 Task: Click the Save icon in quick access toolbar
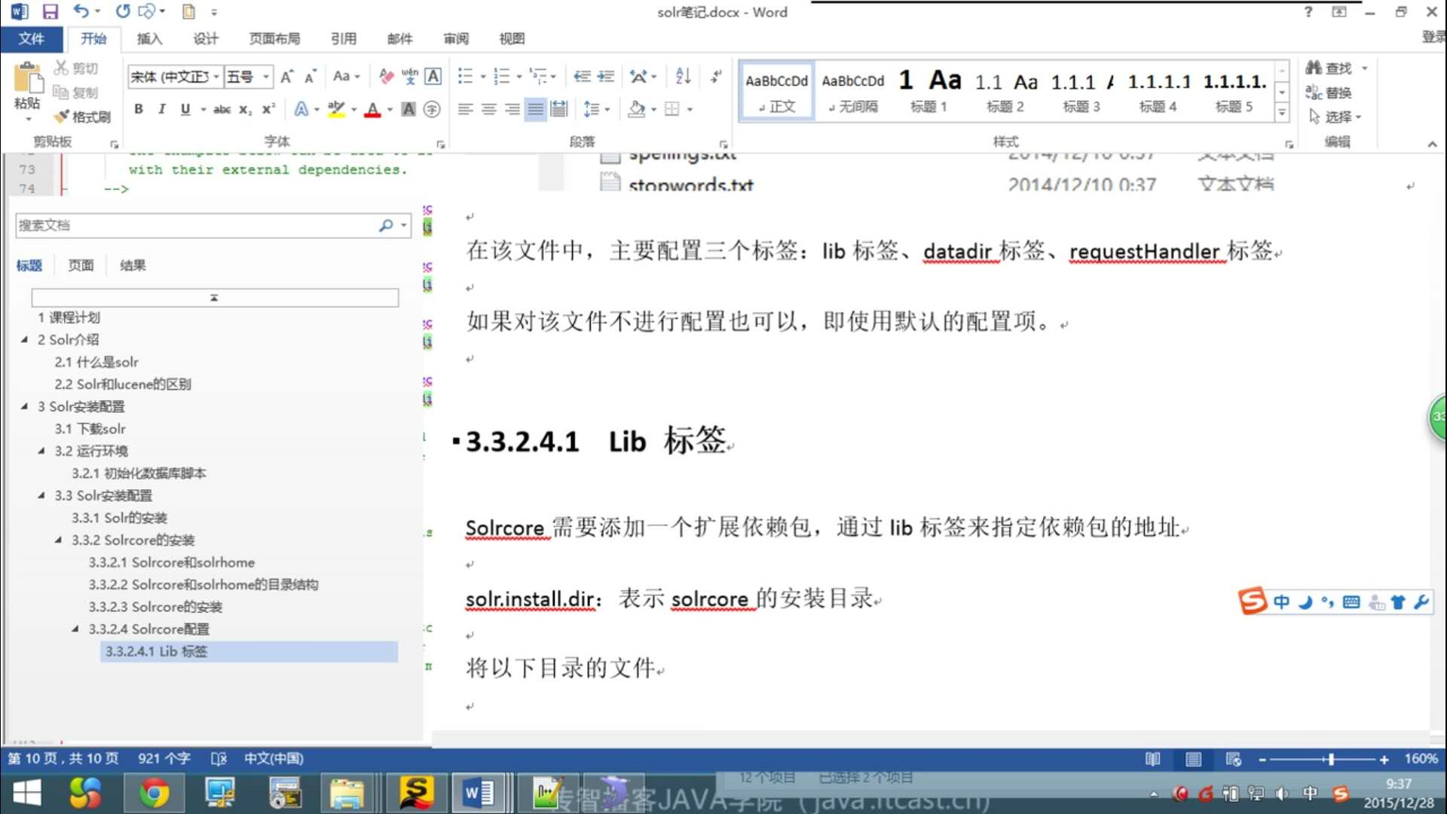[50, 11]
